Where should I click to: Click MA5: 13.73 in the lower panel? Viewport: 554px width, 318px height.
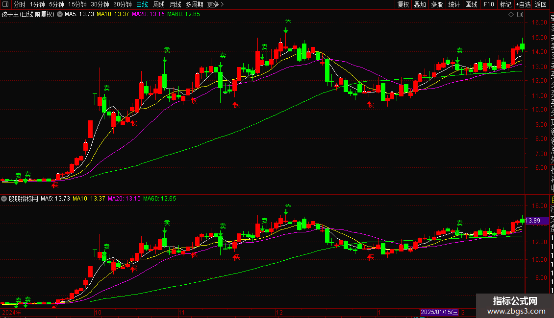(x=55, y=199)
